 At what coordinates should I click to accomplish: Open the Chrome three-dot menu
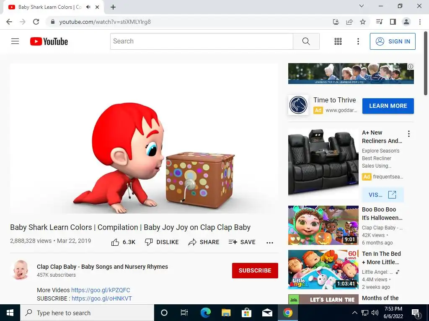click(x=420, y=22)
